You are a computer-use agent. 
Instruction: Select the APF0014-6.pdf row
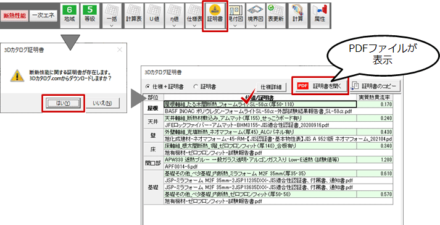278,167
